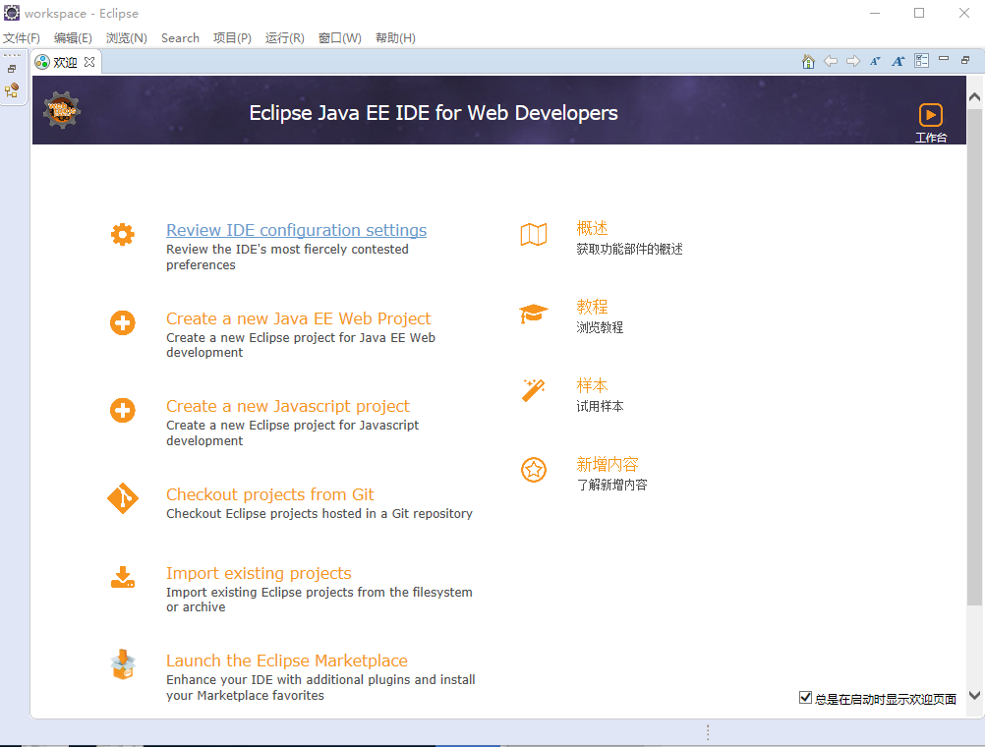Click the Git checkout diamond icon

(x=122, y=498)
